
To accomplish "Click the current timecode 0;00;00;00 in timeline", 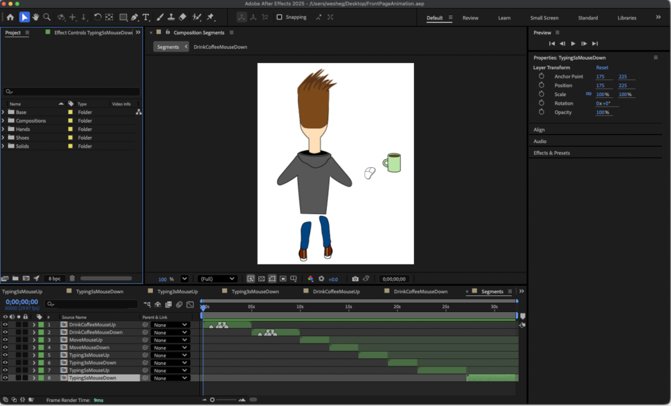I will point(22,301).
